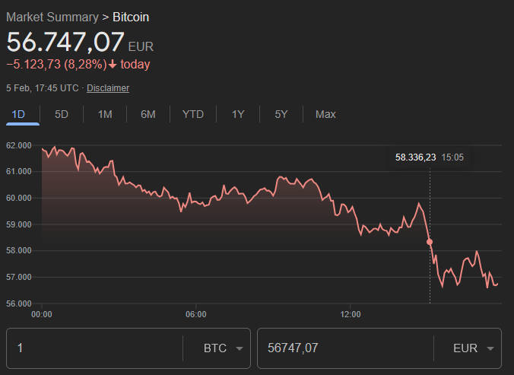Click the Market Summary breadcrumb

52,17
